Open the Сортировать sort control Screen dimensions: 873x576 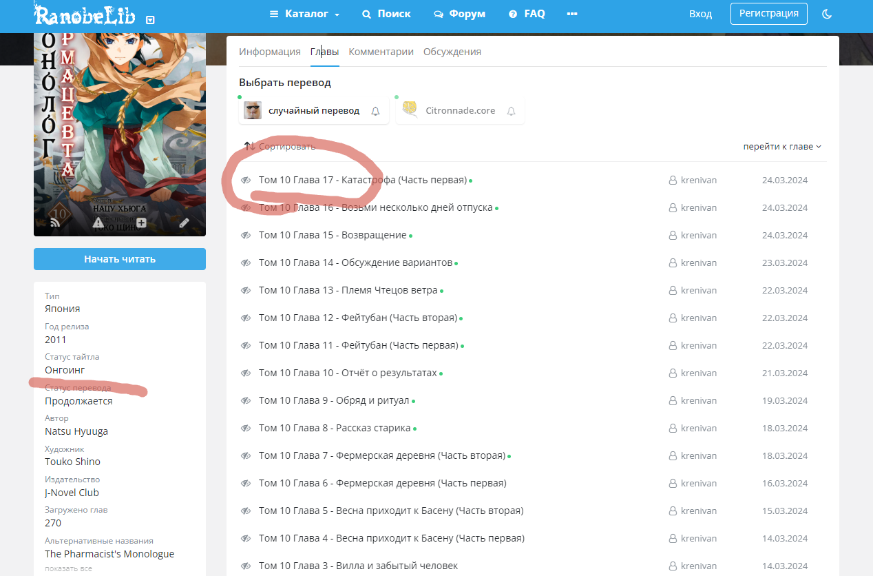tap(280, 146)
